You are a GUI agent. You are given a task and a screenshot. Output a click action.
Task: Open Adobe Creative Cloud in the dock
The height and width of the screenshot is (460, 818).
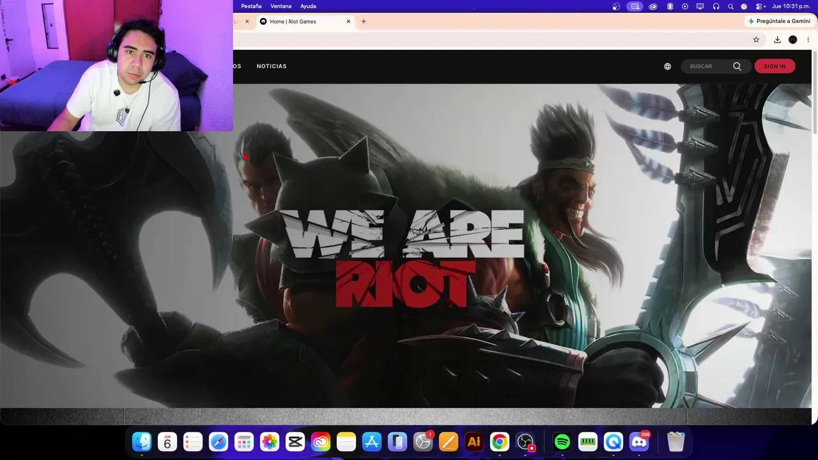[x=321, y=441]
